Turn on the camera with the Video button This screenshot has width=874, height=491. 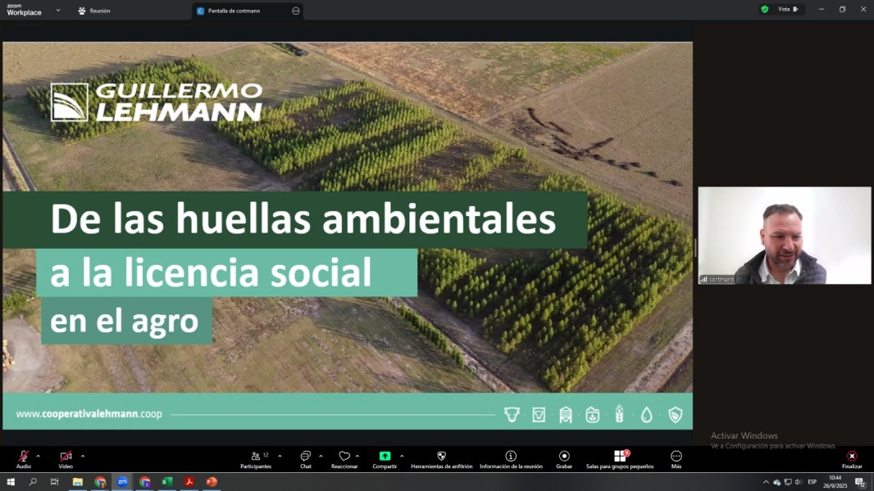point(66,457)
